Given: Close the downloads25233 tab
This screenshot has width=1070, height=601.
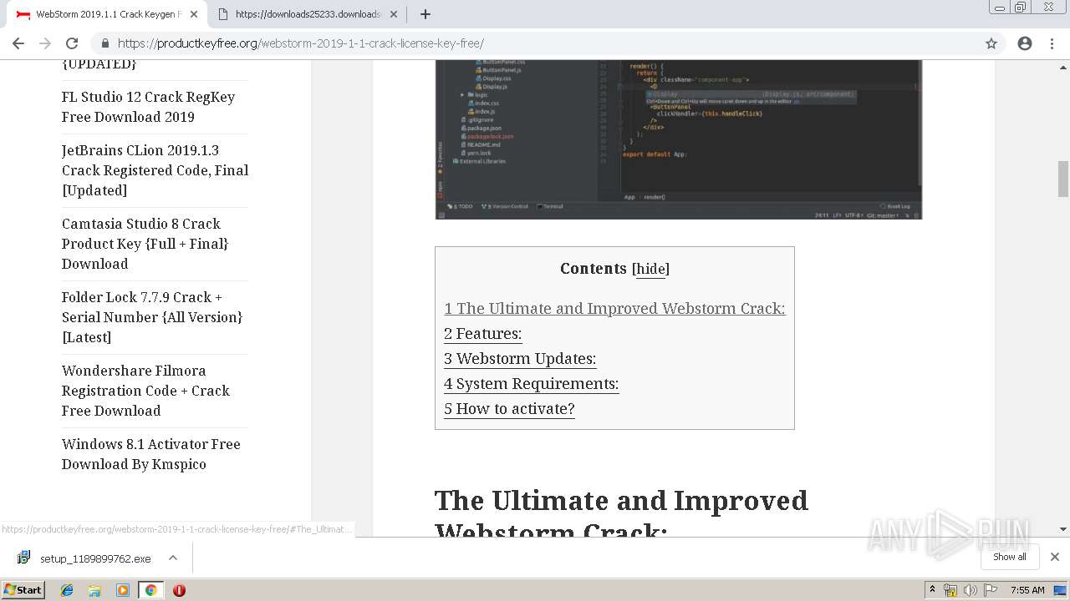Looking at the screenshot, I should [395, 14].
